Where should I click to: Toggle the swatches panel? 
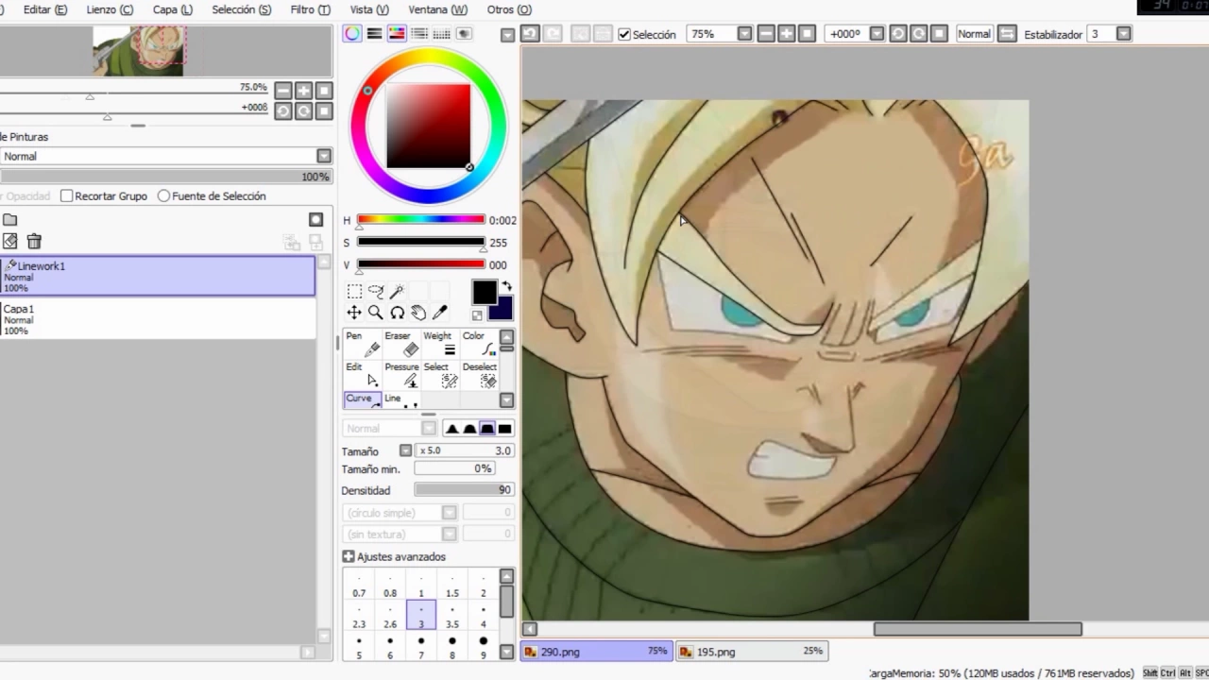(x=441, y=34)
